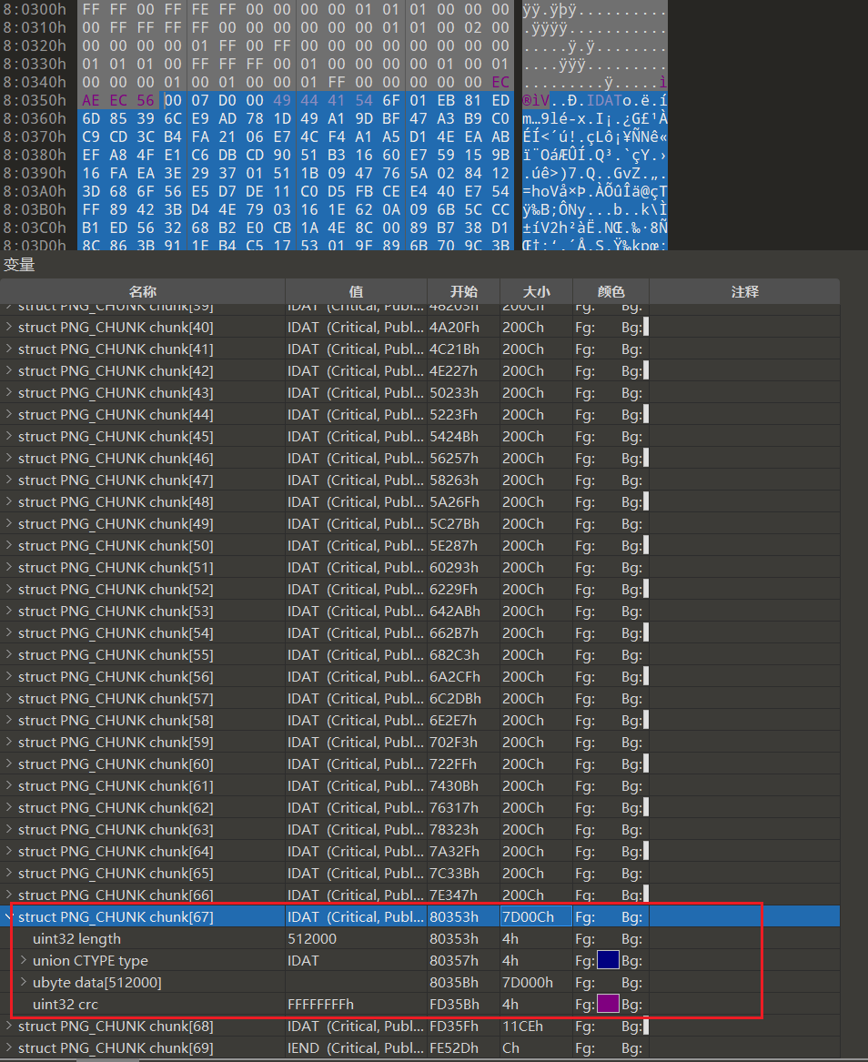Click the 512000 length value
The height and width of the screenshot is (1062, 868).
click(312, 939)
